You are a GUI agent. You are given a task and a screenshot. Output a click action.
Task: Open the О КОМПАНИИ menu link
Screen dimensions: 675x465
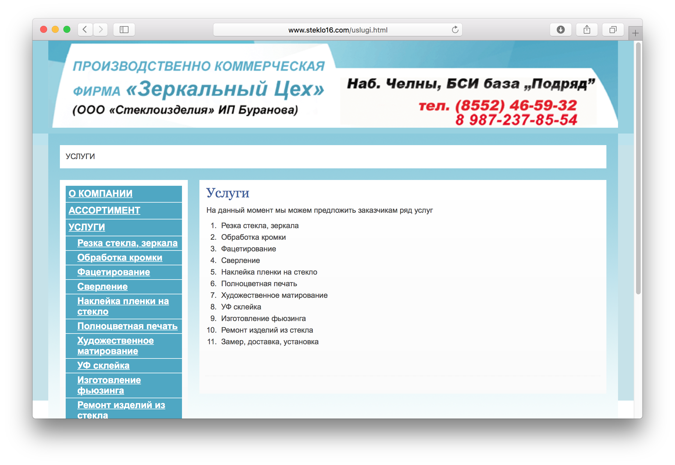[x=101, y=193]
